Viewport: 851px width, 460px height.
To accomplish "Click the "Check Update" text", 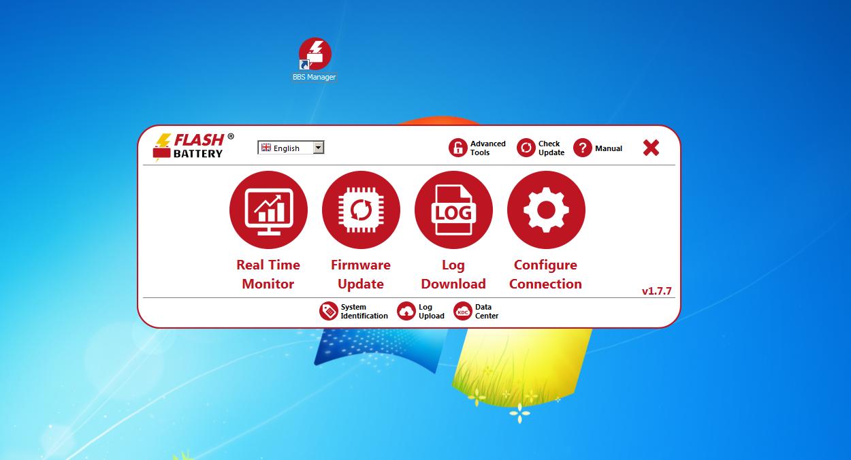I will [x=551, y=148].
